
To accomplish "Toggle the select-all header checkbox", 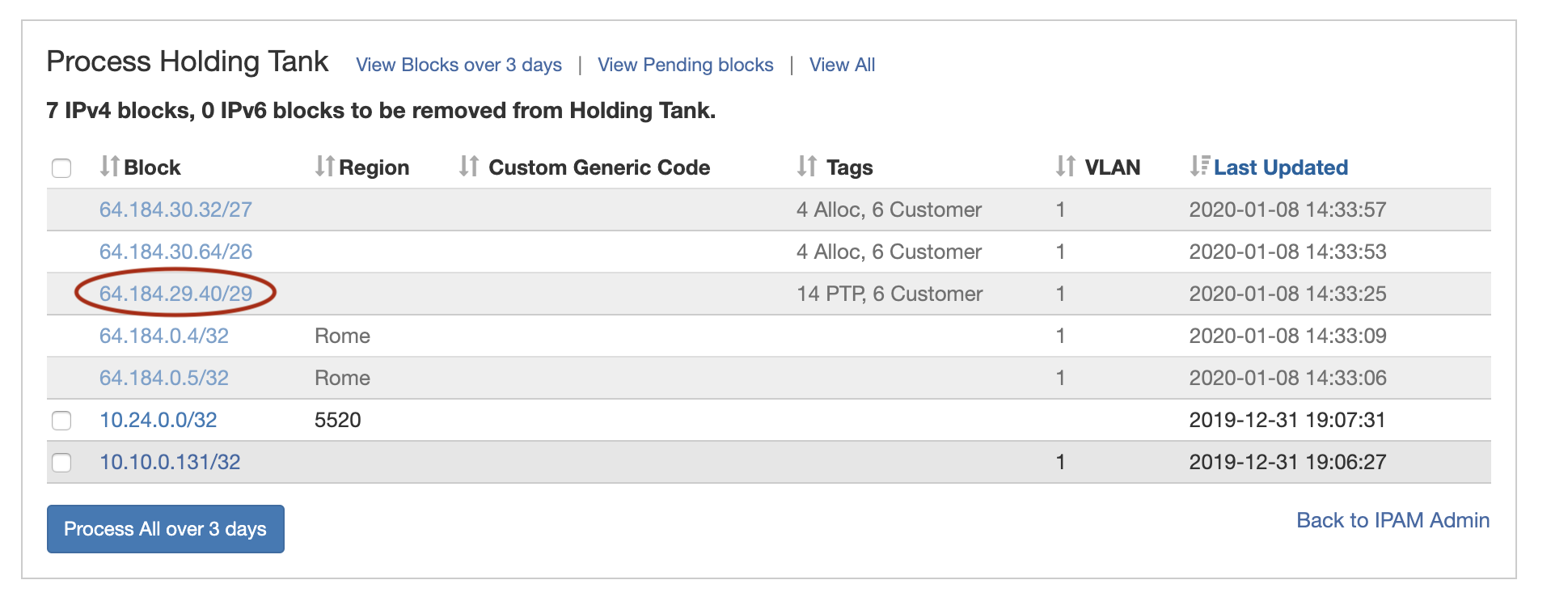I will click(61, 168).
